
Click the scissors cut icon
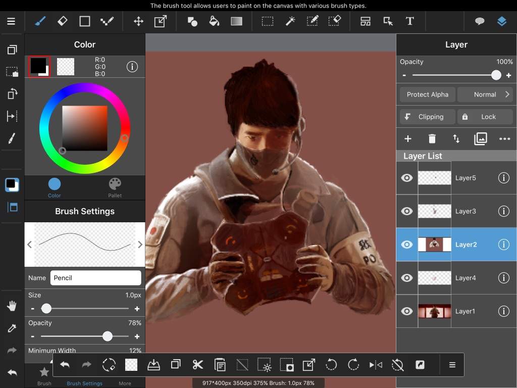tap(198, 365)
